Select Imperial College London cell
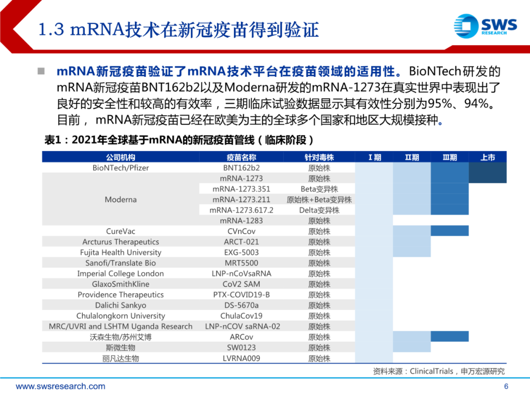This screenshot has height=397, width=530. point(121,273)
